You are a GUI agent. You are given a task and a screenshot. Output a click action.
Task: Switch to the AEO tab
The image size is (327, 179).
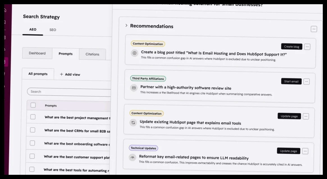point(33,29)
